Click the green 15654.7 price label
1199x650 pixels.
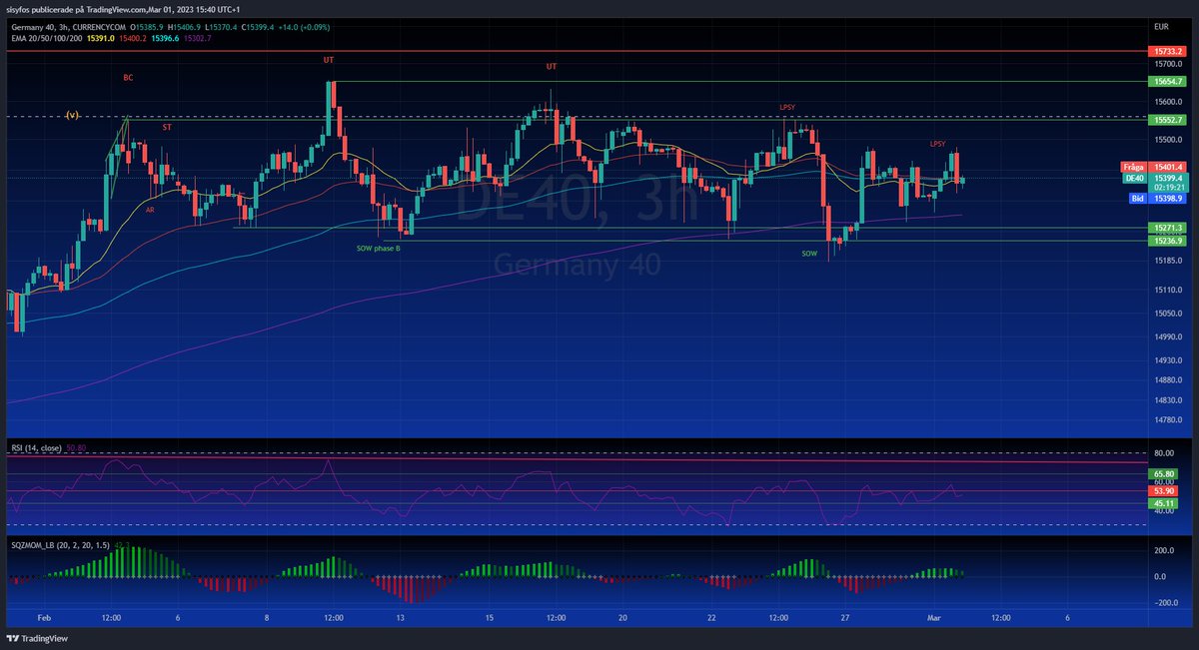1168,81
